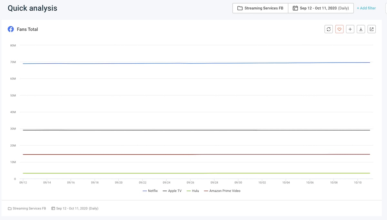
Task: Click the 10M y-axis label
Action: coord(13,162)
